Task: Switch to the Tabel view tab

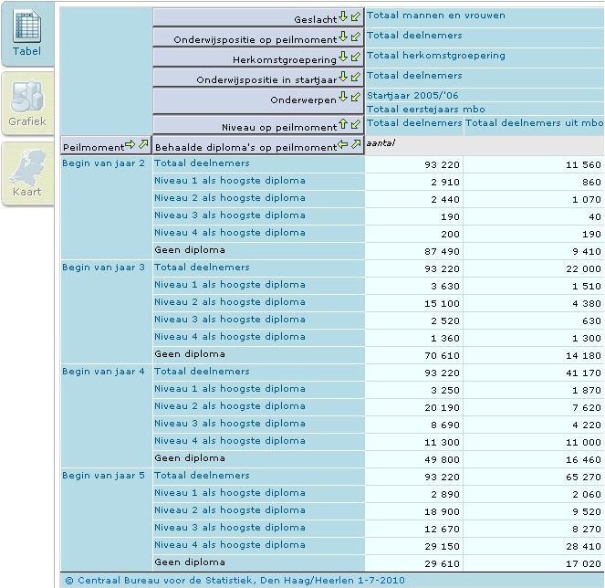Action: click(26, 35)
